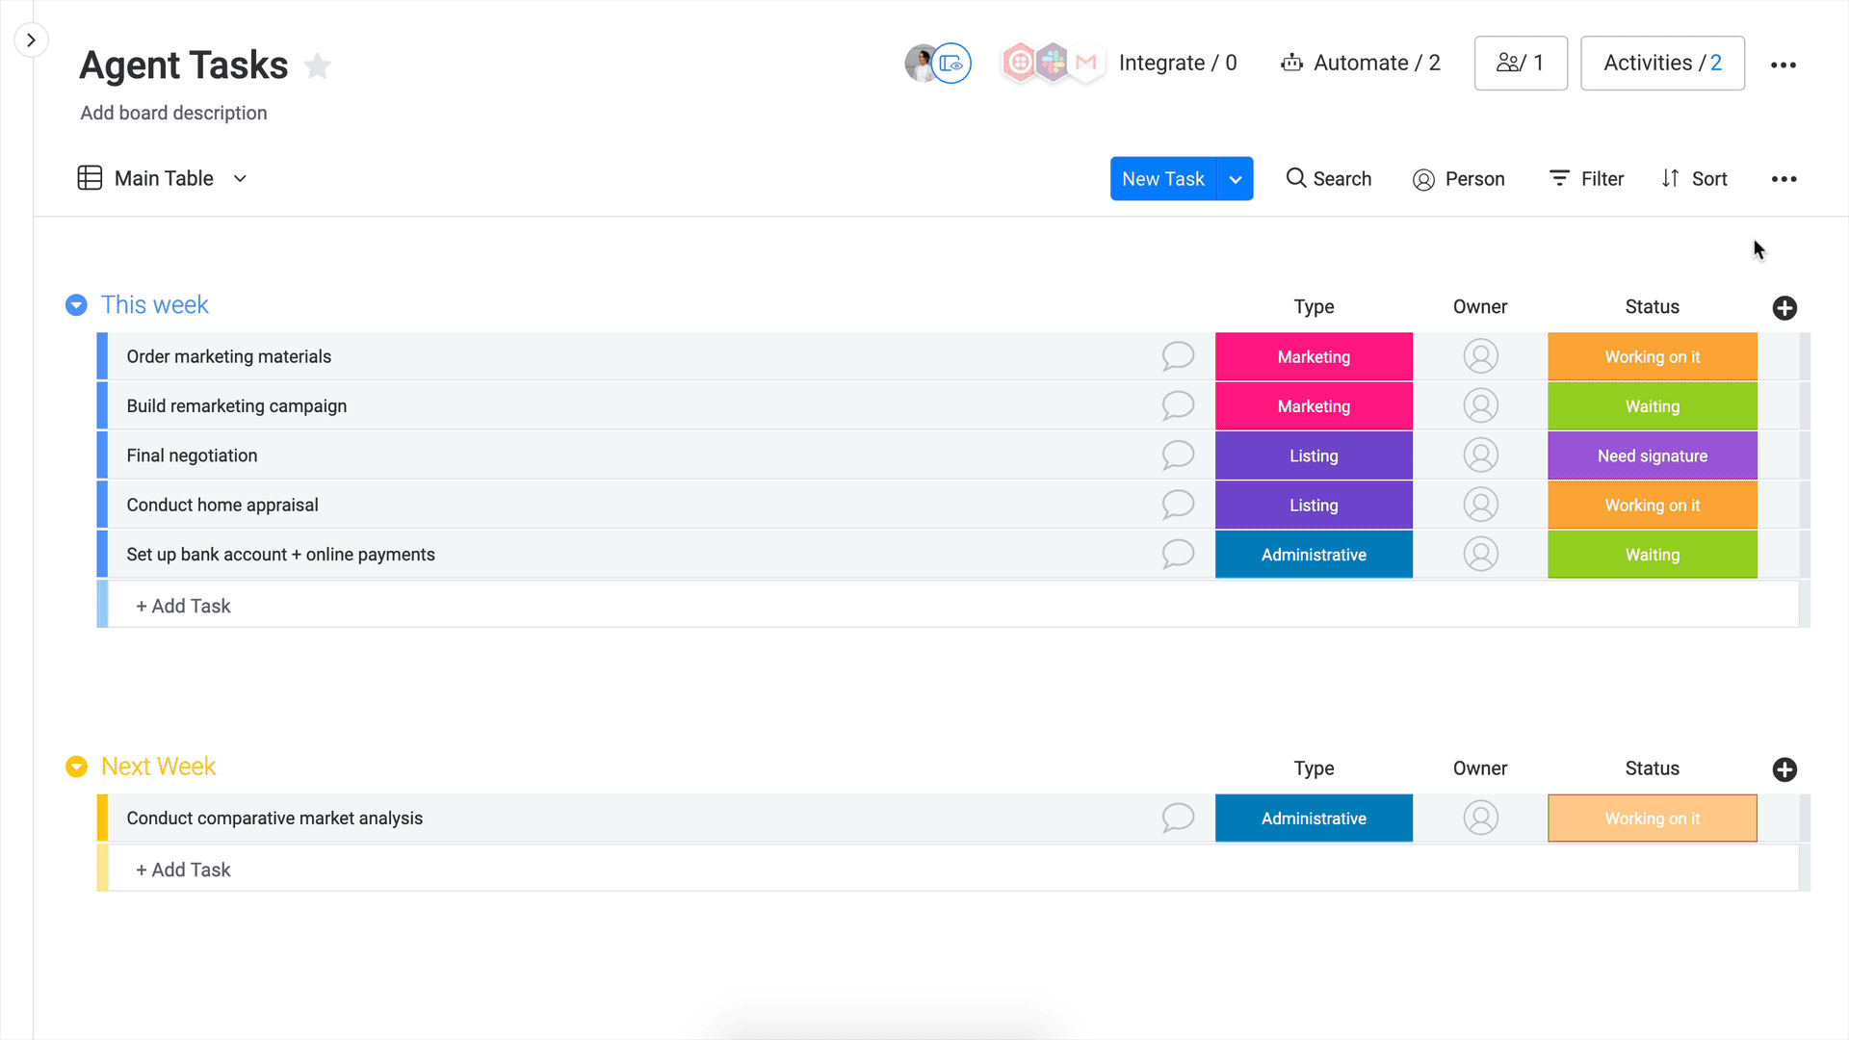Add a column to Next Week group
The height and width of the screenshot is (1040, 1849).
pos(1784,769)
